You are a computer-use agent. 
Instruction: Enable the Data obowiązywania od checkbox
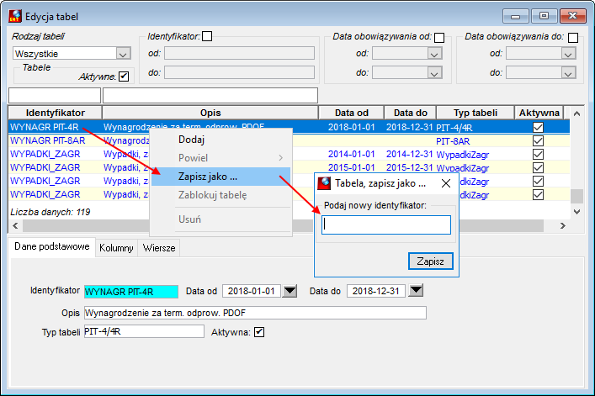(x=439, y=38)
